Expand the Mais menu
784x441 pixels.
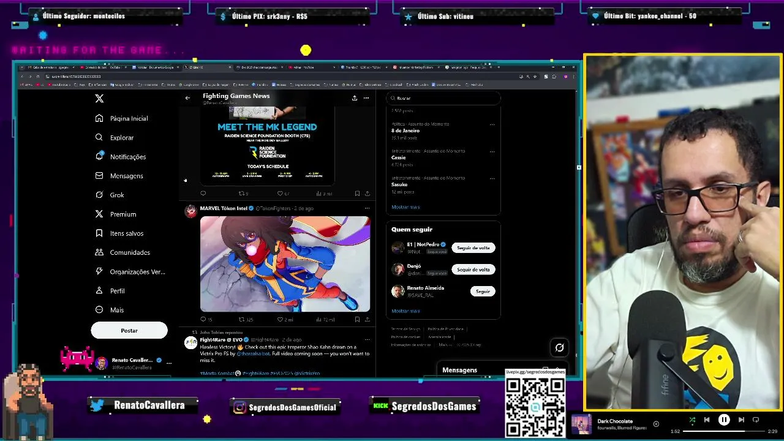[x=110, y=310]
